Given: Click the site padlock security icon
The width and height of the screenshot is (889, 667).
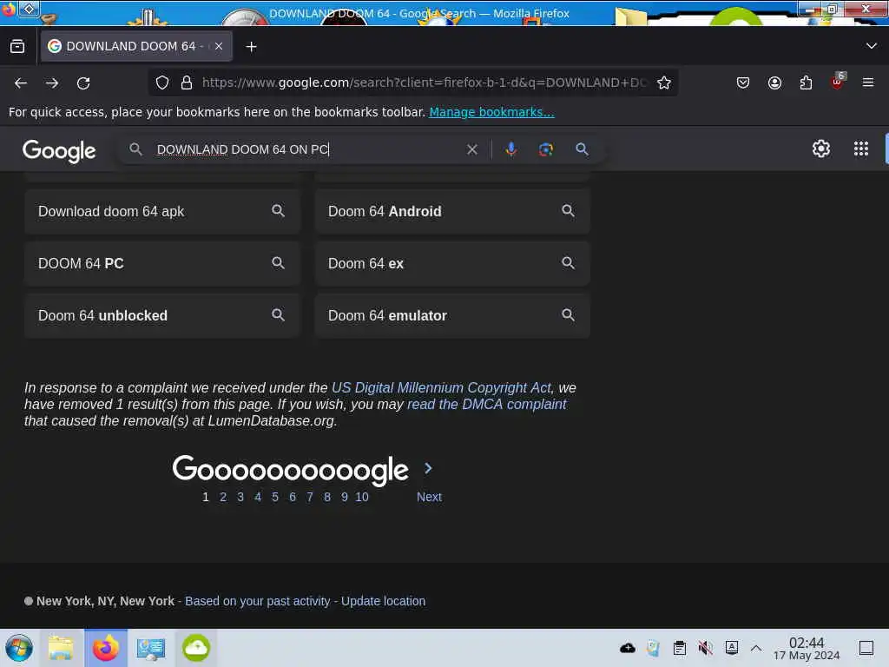Looking at the screenshot, I should pos(187,83).
